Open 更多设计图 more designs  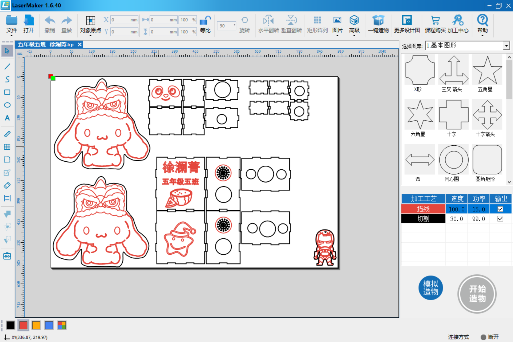point(407,20)
